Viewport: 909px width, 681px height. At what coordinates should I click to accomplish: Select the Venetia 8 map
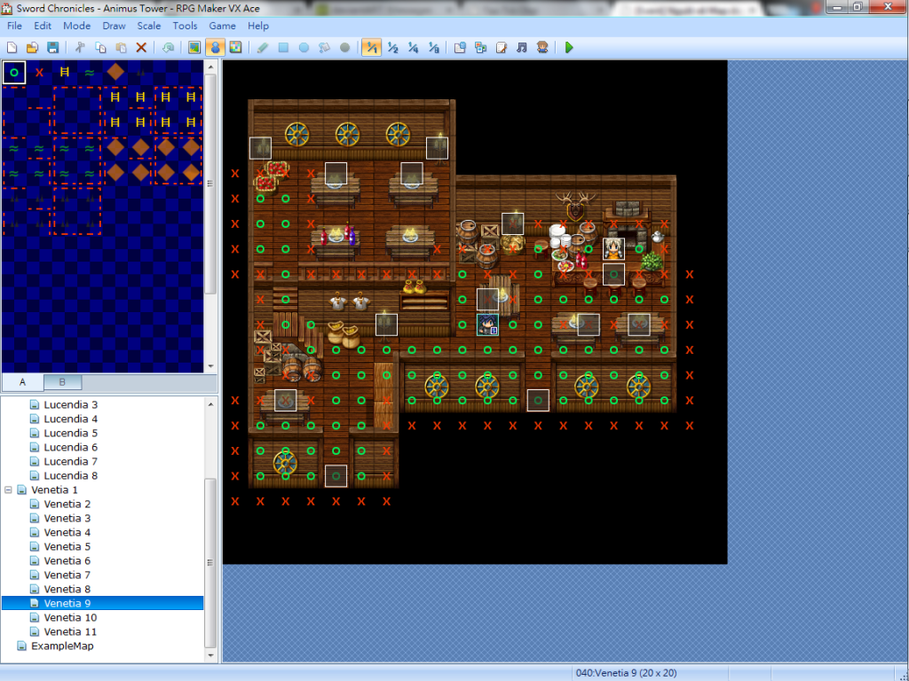pos(67,589)
